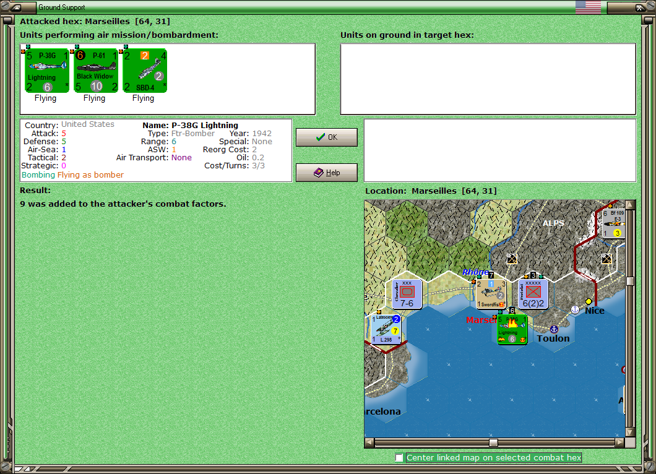Click the blue anchor port icon at Toulon
656x474 pixels.
[554, 329]
